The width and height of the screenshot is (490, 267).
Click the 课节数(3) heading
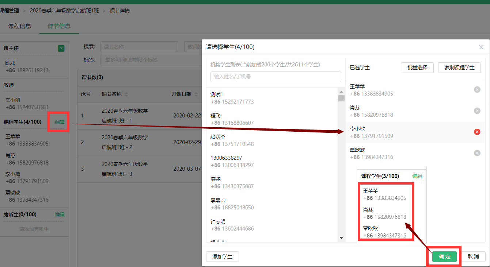point(92,77)
